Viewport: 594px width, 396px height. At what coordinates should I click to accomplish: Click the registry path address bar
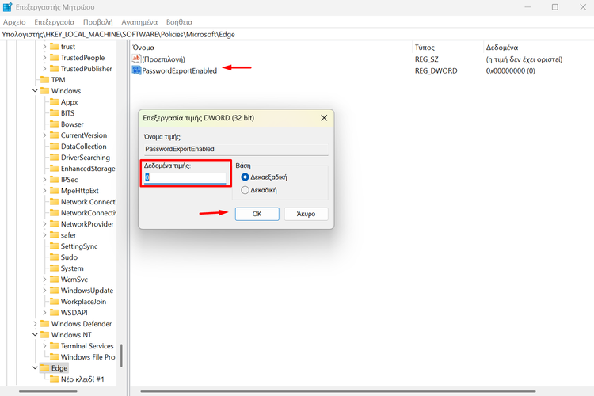[x=297, y=35]
